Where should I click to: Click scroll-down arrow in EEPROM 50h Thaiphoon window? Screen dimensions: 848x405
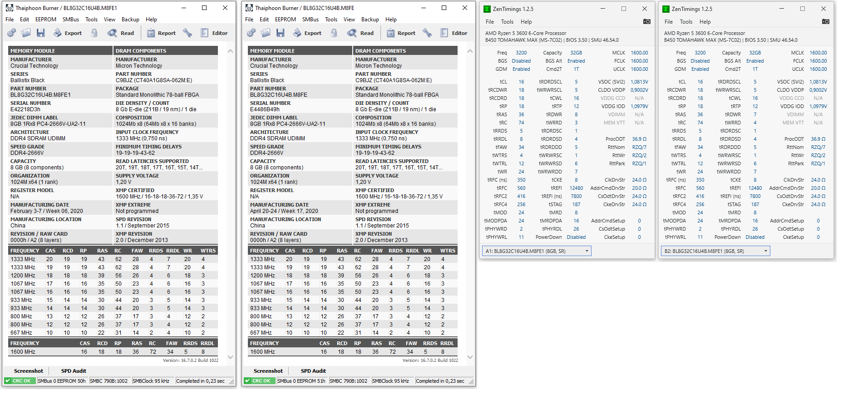[x=230, y=357]
